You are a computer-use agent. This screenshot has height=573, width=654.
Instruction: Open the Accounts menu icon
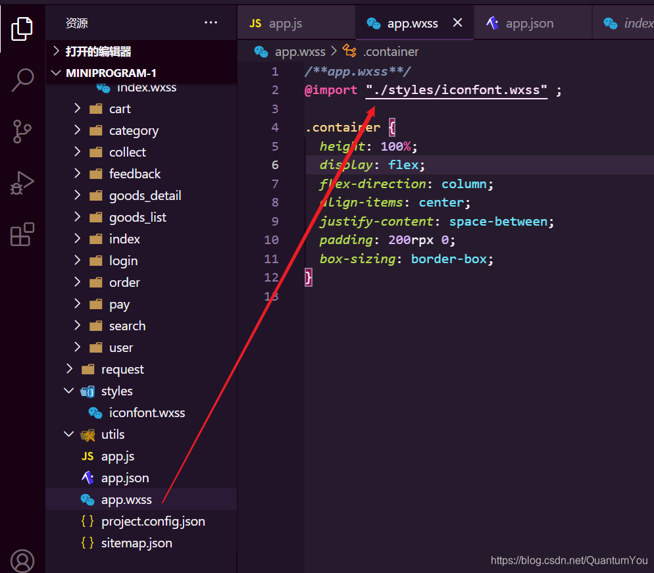coord(22,561)
